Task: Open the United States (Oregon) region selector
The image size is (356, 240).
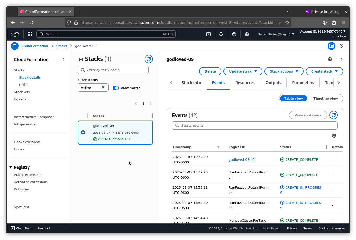Action: tap(276, 34)
